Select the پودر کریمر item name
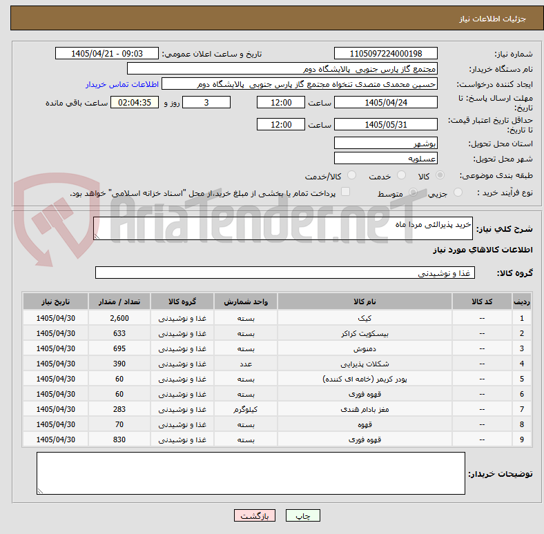This screenshot has height=534, width=544. coord(365,379)
